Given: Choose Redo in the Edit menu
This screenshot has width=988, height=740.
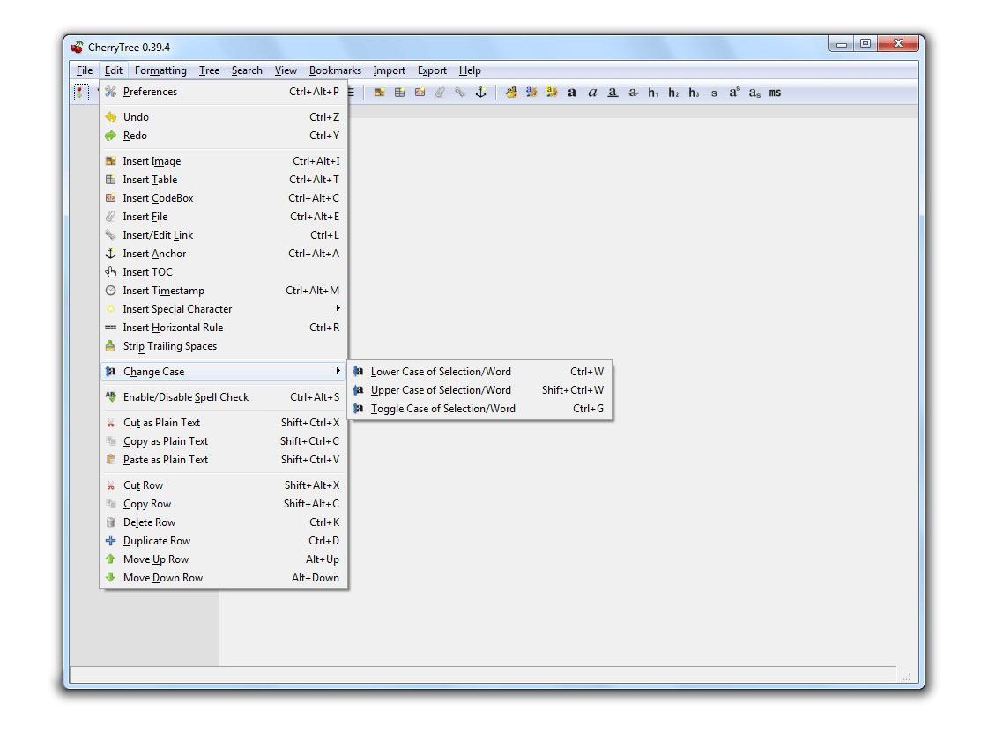Looking at the screenshot, I should pyautogui.click(x=224, y=136).
